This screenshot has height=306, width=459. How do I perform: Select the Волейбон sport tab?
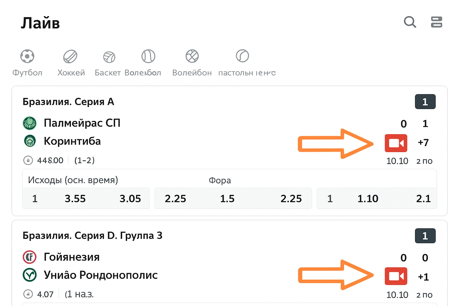[x=192, y=56]
